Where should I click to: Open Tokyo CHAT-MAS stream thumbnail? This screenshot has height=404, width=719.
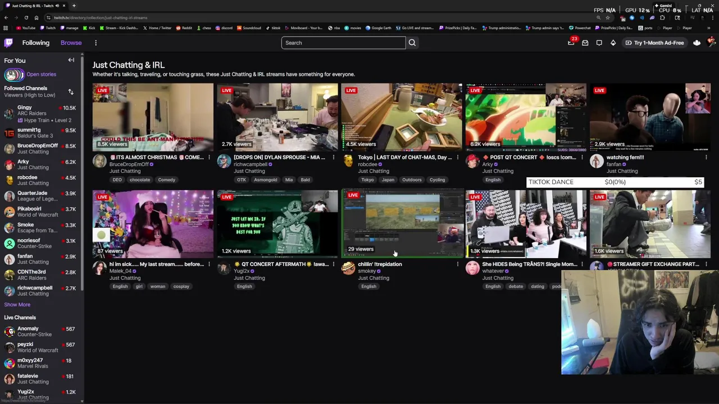tap(402, 117)
